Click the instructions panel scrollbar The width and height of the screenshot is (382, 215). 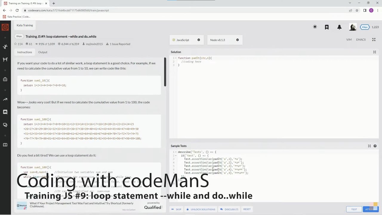pos(165,72)
